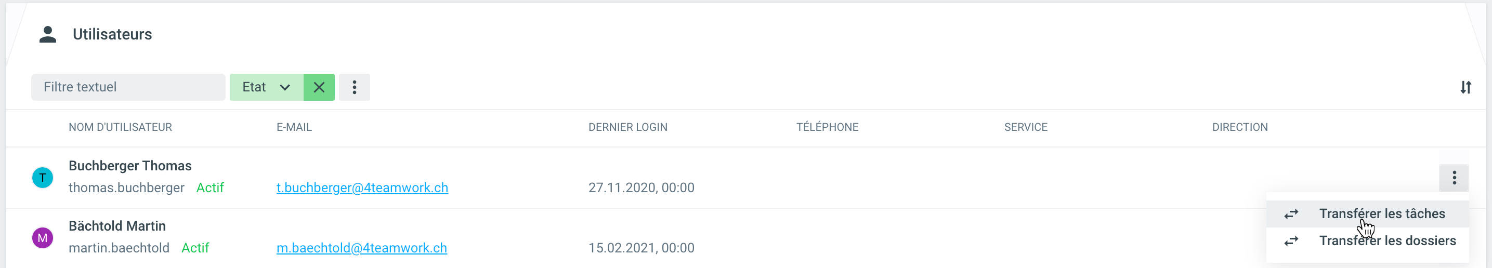Open Bächtold Martin user name
This screenshot has height=268, width=1492.
pyautogui.click(x=117, y=226)
